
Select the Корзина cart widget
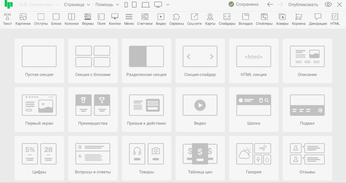click(x=298, y=19)
